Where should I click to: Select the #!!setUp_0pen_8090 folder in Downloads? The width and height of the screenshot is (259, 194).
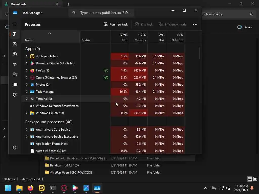tap(72, 172)
